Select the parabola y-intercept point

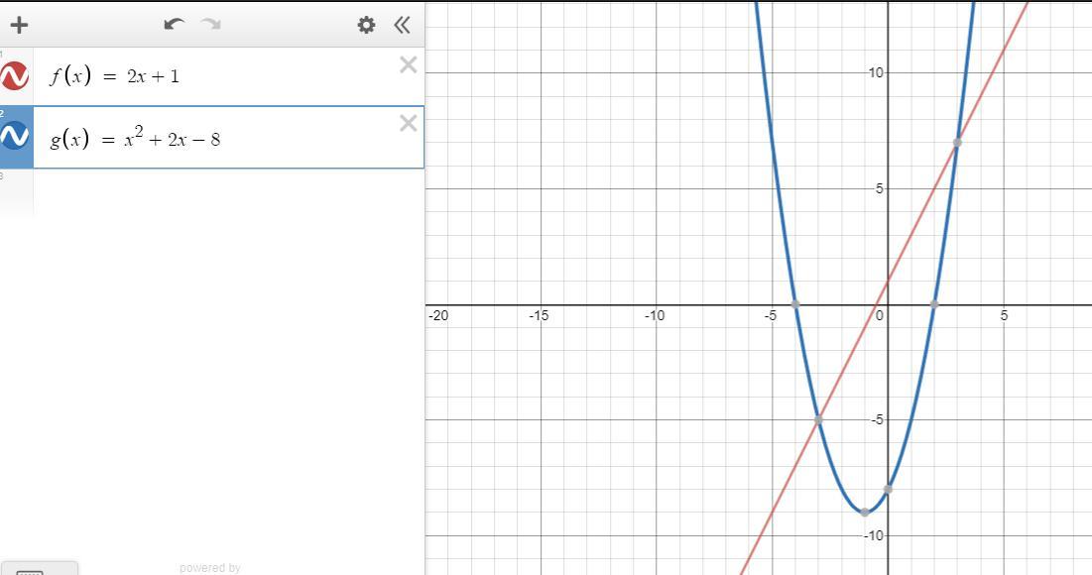pyautogui.click(x=888, y=490)
